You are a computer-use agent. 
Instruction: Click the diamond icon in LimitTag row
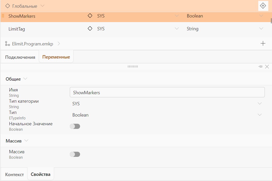tap(90, 28)
